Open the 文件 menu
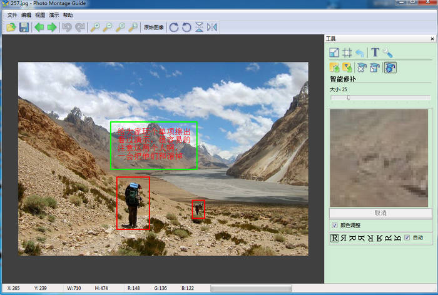 [12, 14]
